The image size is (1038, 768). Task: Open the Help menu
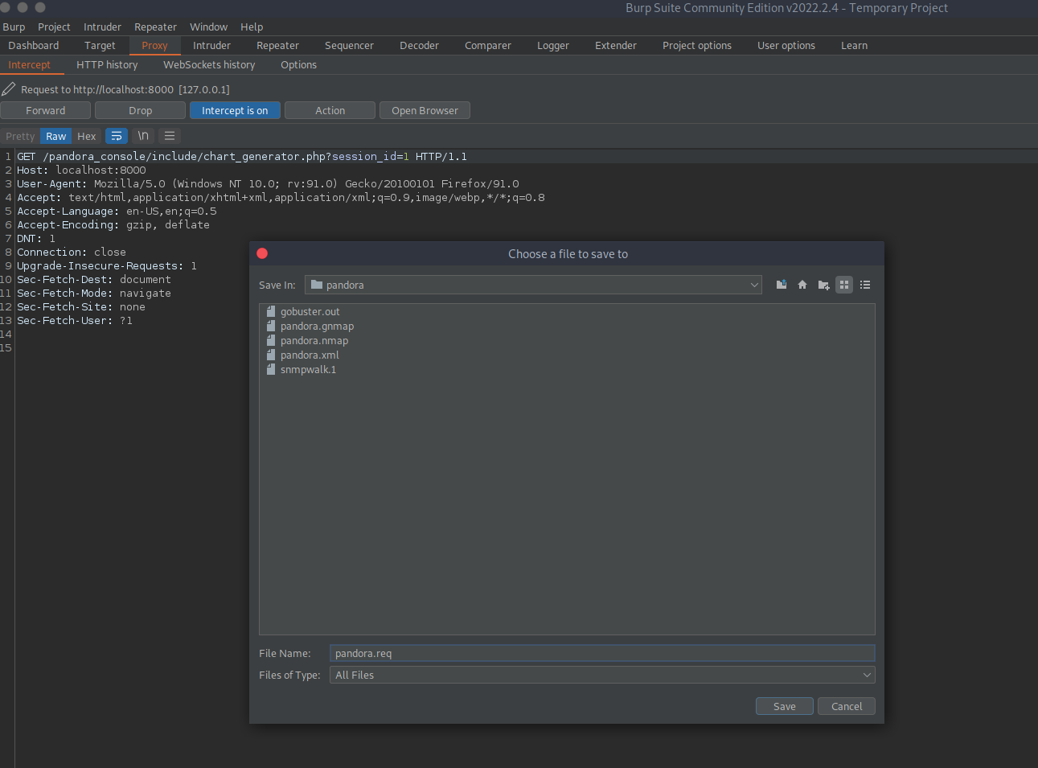tap(252, 27)
